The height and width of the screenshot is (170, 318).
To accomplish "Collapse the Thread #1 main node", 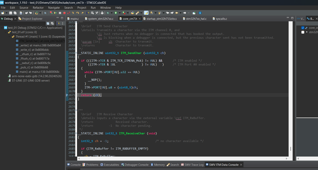I will 10,36.
